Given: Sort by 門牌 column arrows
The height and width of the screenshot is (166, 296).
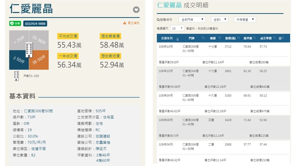Looking at the screenshot, I should (203, 38).
